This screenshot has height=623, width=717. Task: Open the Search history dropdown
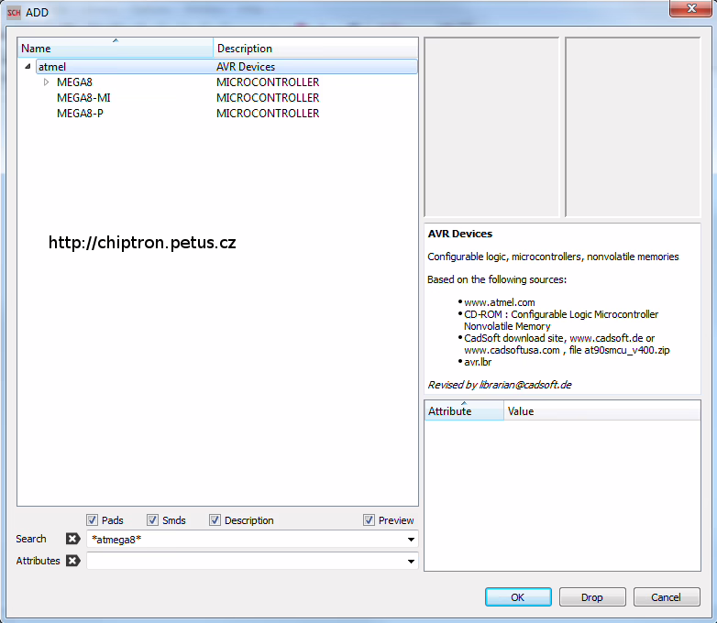click(411, 540)
